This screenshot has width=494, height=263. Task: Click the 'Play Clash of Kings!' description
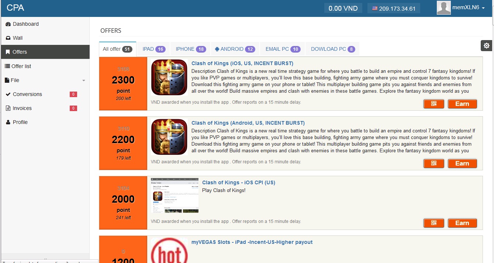tap(224, 190)
